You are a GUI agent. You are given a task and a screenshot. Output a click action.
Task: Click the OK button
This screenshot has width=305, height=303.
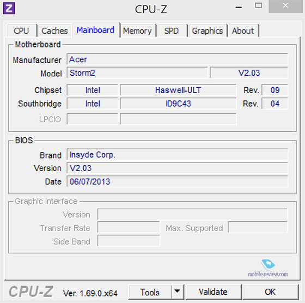(270, 292)
